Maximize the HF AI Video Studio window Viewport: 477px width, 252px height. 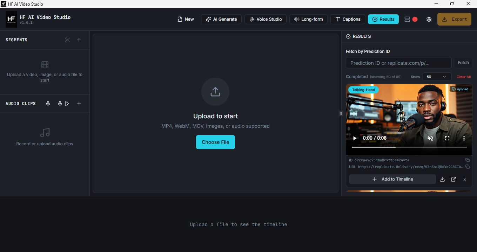(452, 4)
